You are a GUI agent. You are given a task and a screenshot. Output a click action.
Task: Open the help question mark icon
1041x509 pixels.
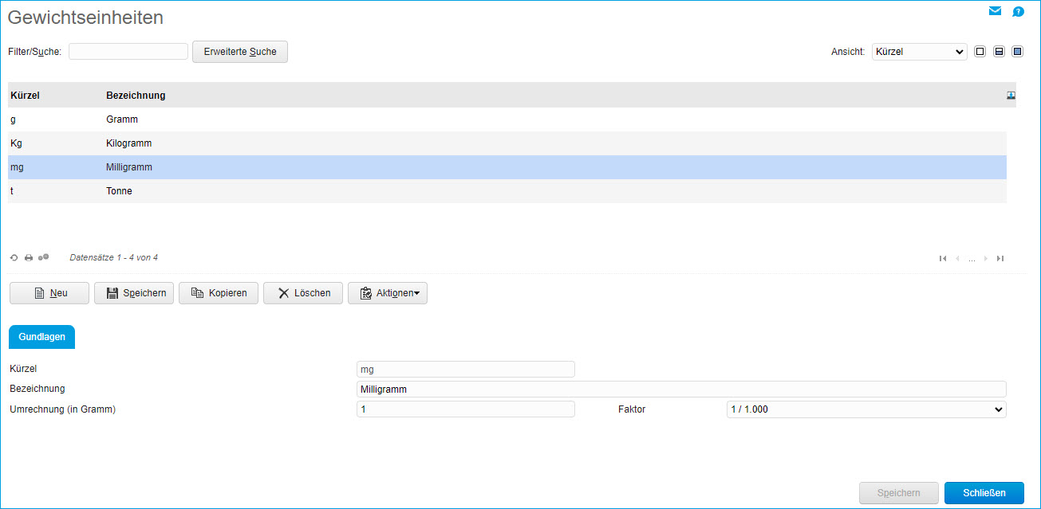click(x=1018, y=12)
